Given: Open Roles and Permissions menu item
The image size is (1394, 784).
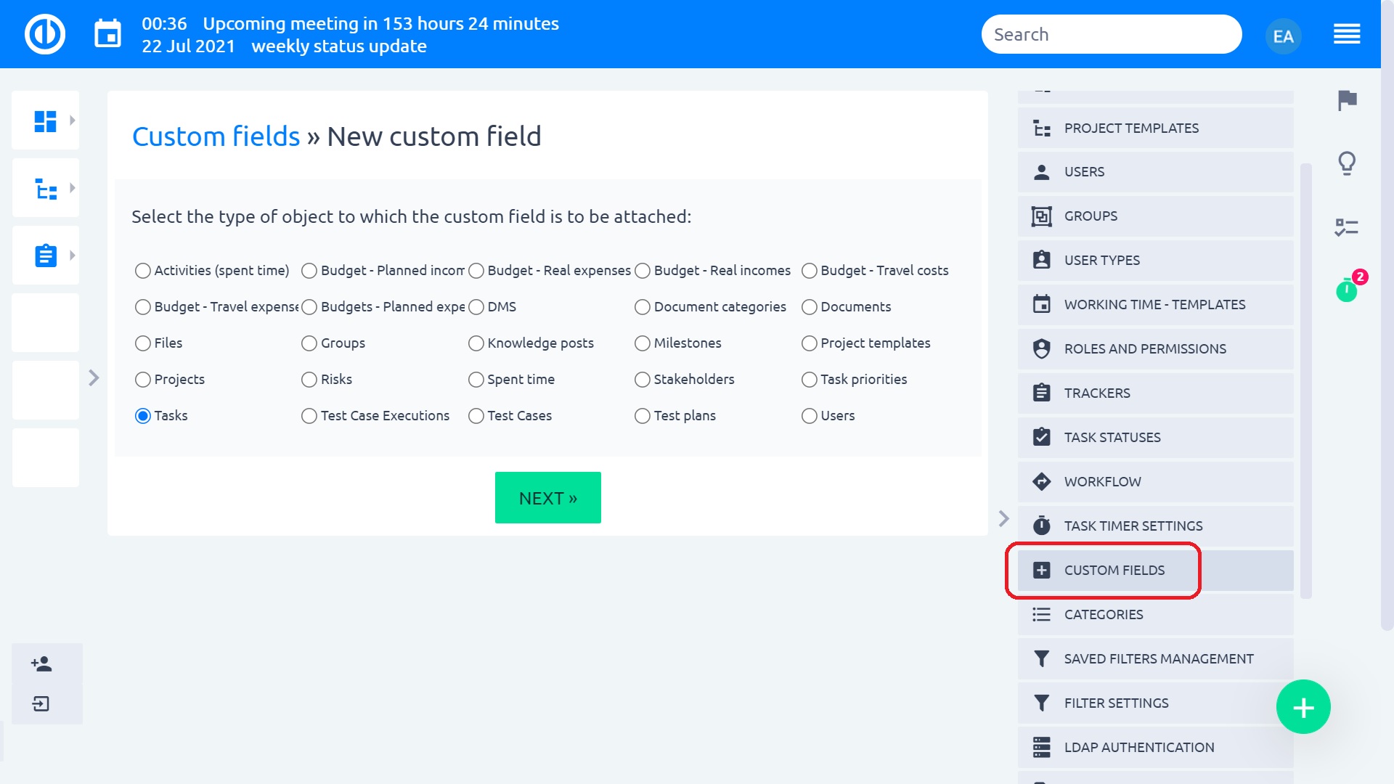Looking at the screenshot, I should point(1144,349).
